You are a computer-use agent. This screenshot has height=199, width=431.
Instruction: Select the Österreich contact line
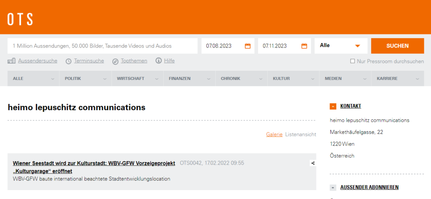(x=342, y=156)
